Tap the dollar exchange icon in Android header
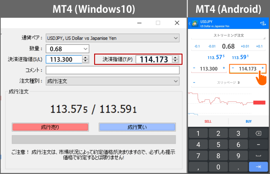Image resolution: width=270 pixels, height=174 pixels. click(263, 24)
